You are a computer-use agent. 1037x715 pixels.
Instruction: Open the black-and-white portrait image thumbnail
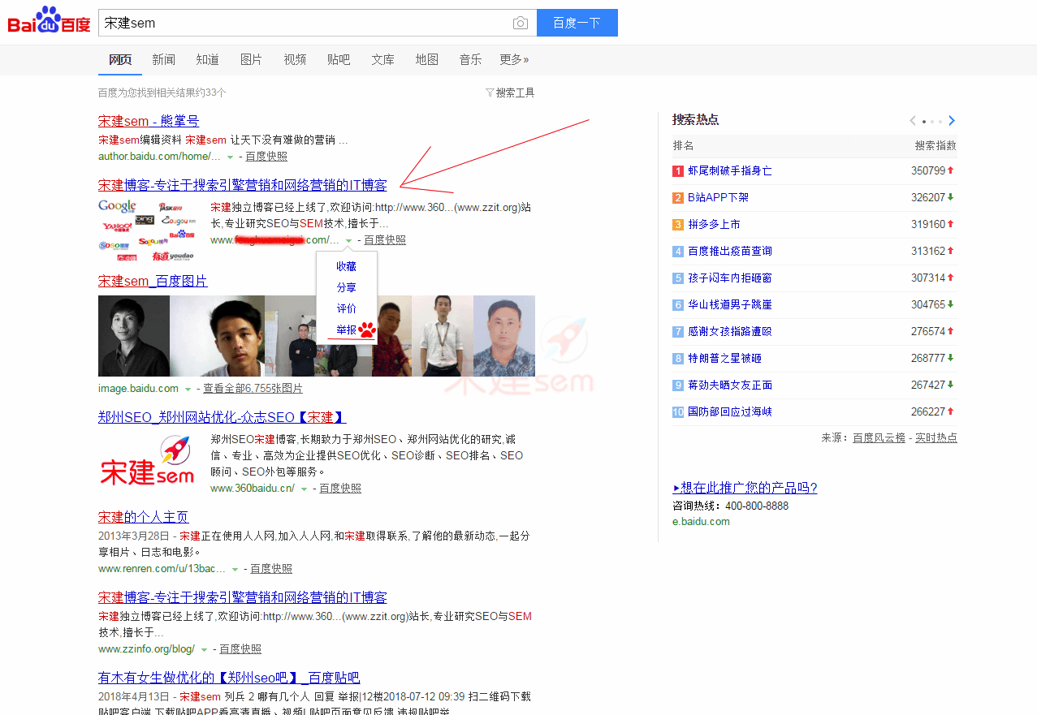coord(134,336)
